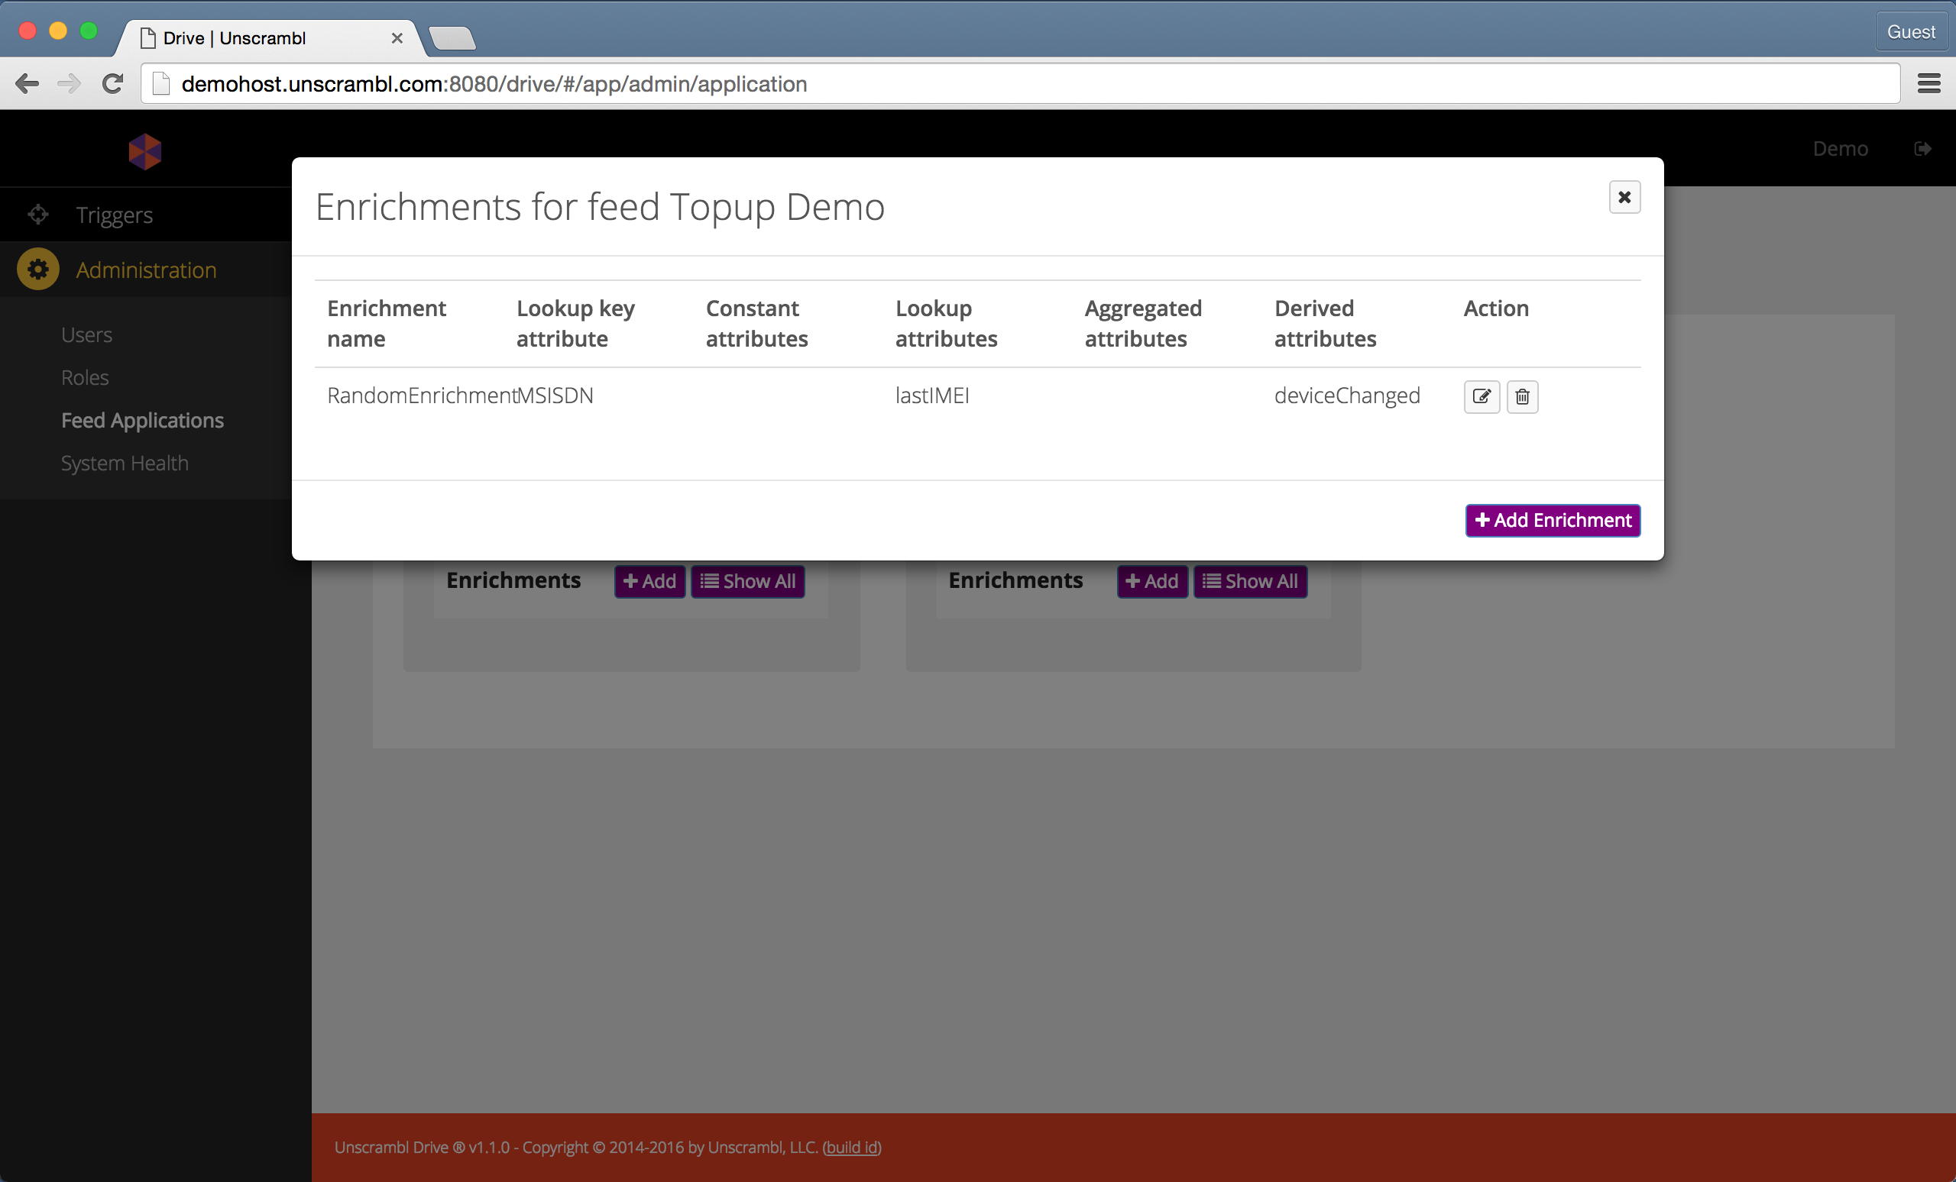Click the left Enrichments Add button
Screen dimensions: 1956x1182
click(649, 582)
